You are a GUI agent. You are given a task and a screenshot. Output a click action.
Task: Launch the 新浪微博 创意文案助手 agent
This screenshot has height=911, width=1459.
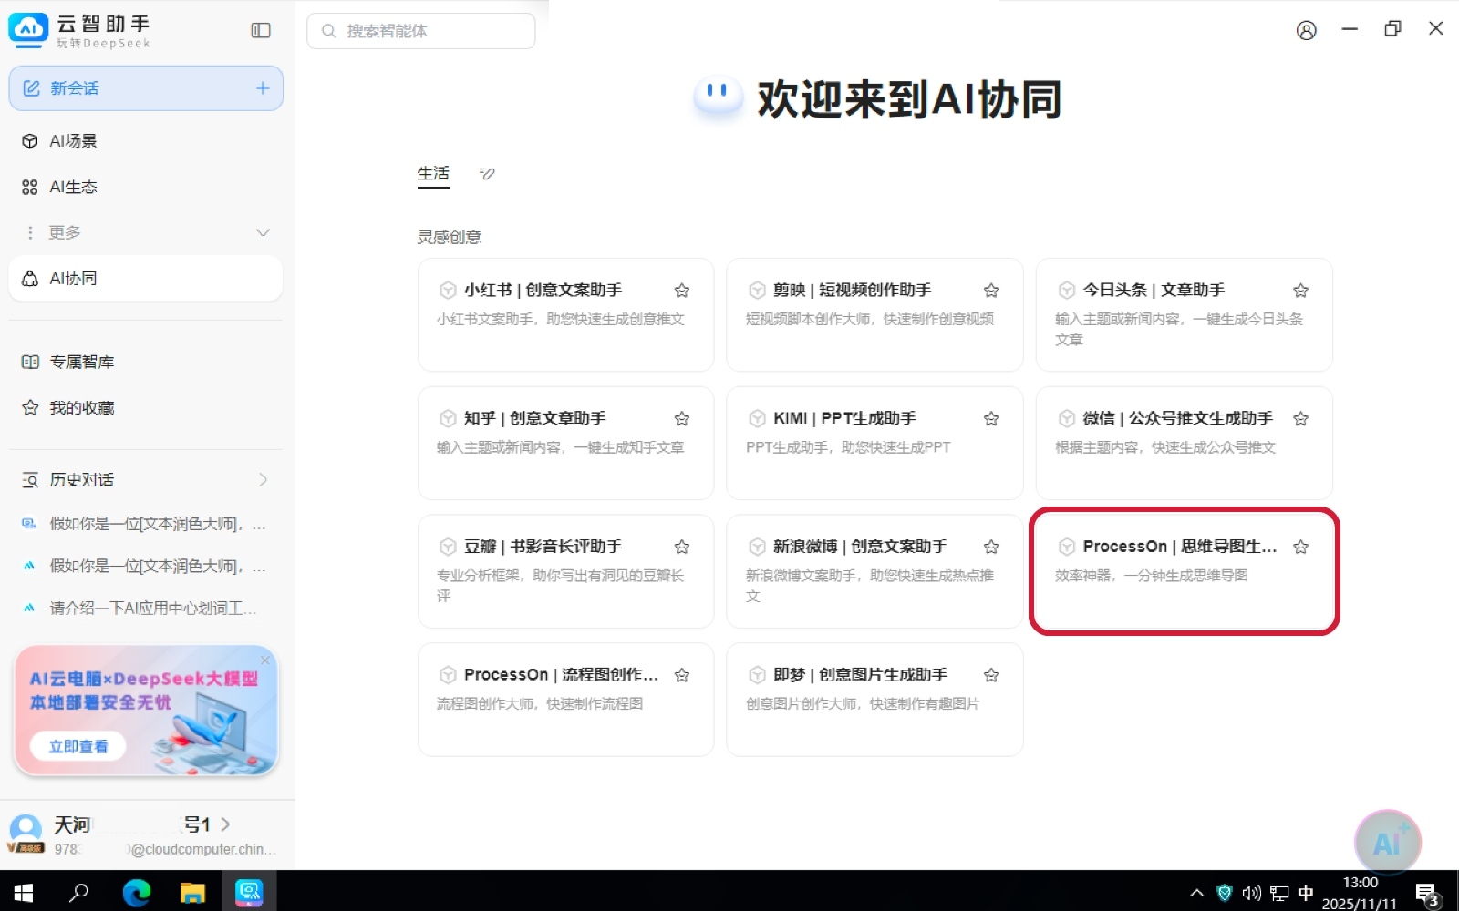point(874,571)
